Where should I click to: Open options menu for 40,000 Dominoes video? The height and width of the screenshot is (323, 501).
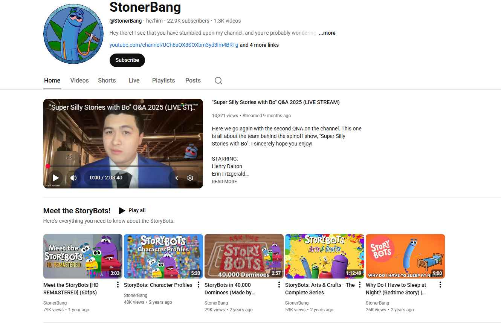pos(279,285)
